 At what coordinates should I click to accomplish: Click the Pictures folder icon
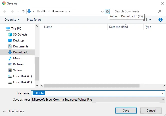pos(10,64)
